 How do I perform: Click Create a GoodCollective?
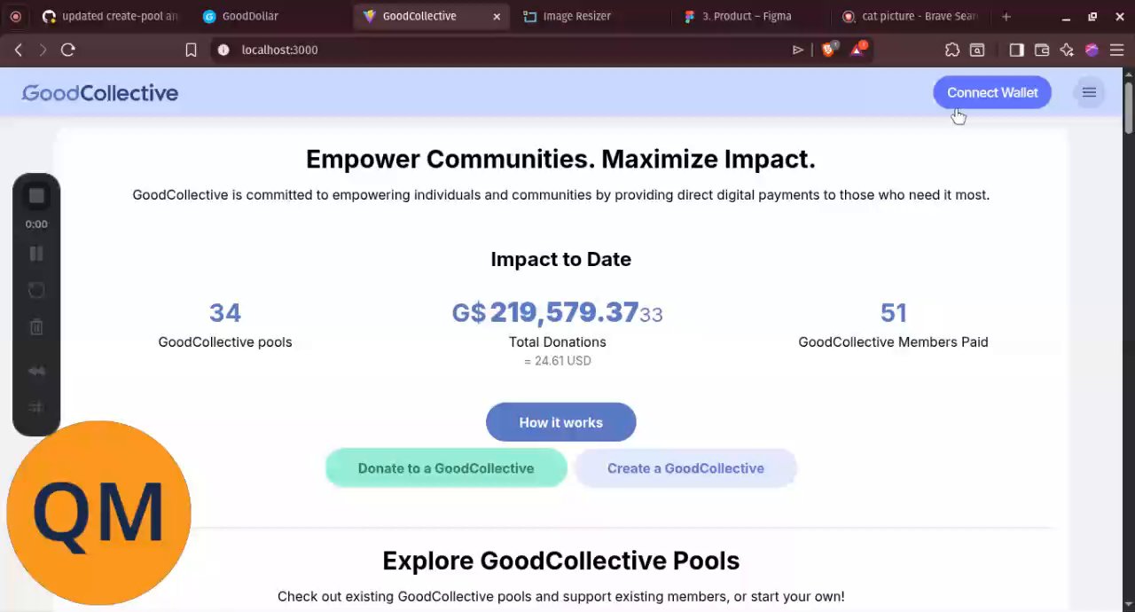(x=685, y=468)
